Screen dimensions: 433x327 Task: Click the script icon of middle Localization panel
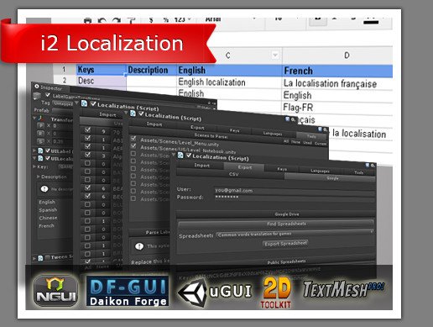click(x=133, y=113)
